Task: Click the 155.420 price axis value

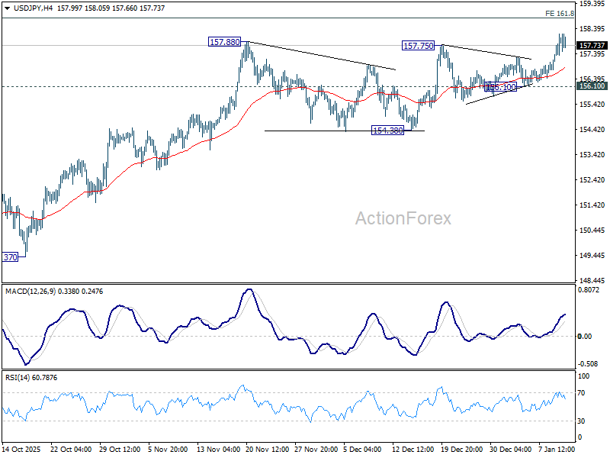Action: (592, 105)
